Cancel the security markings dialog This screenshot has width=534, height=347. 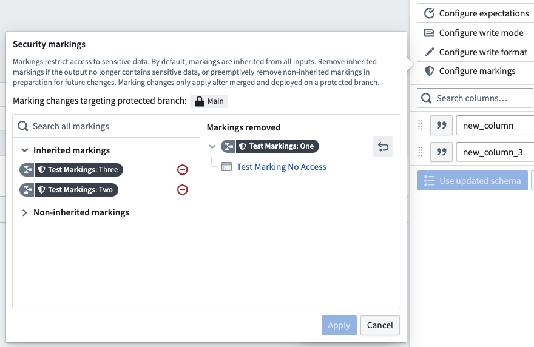click(x=380, y=325)
